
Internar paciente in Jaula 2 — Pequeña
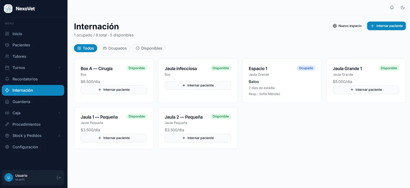point(198,138)
